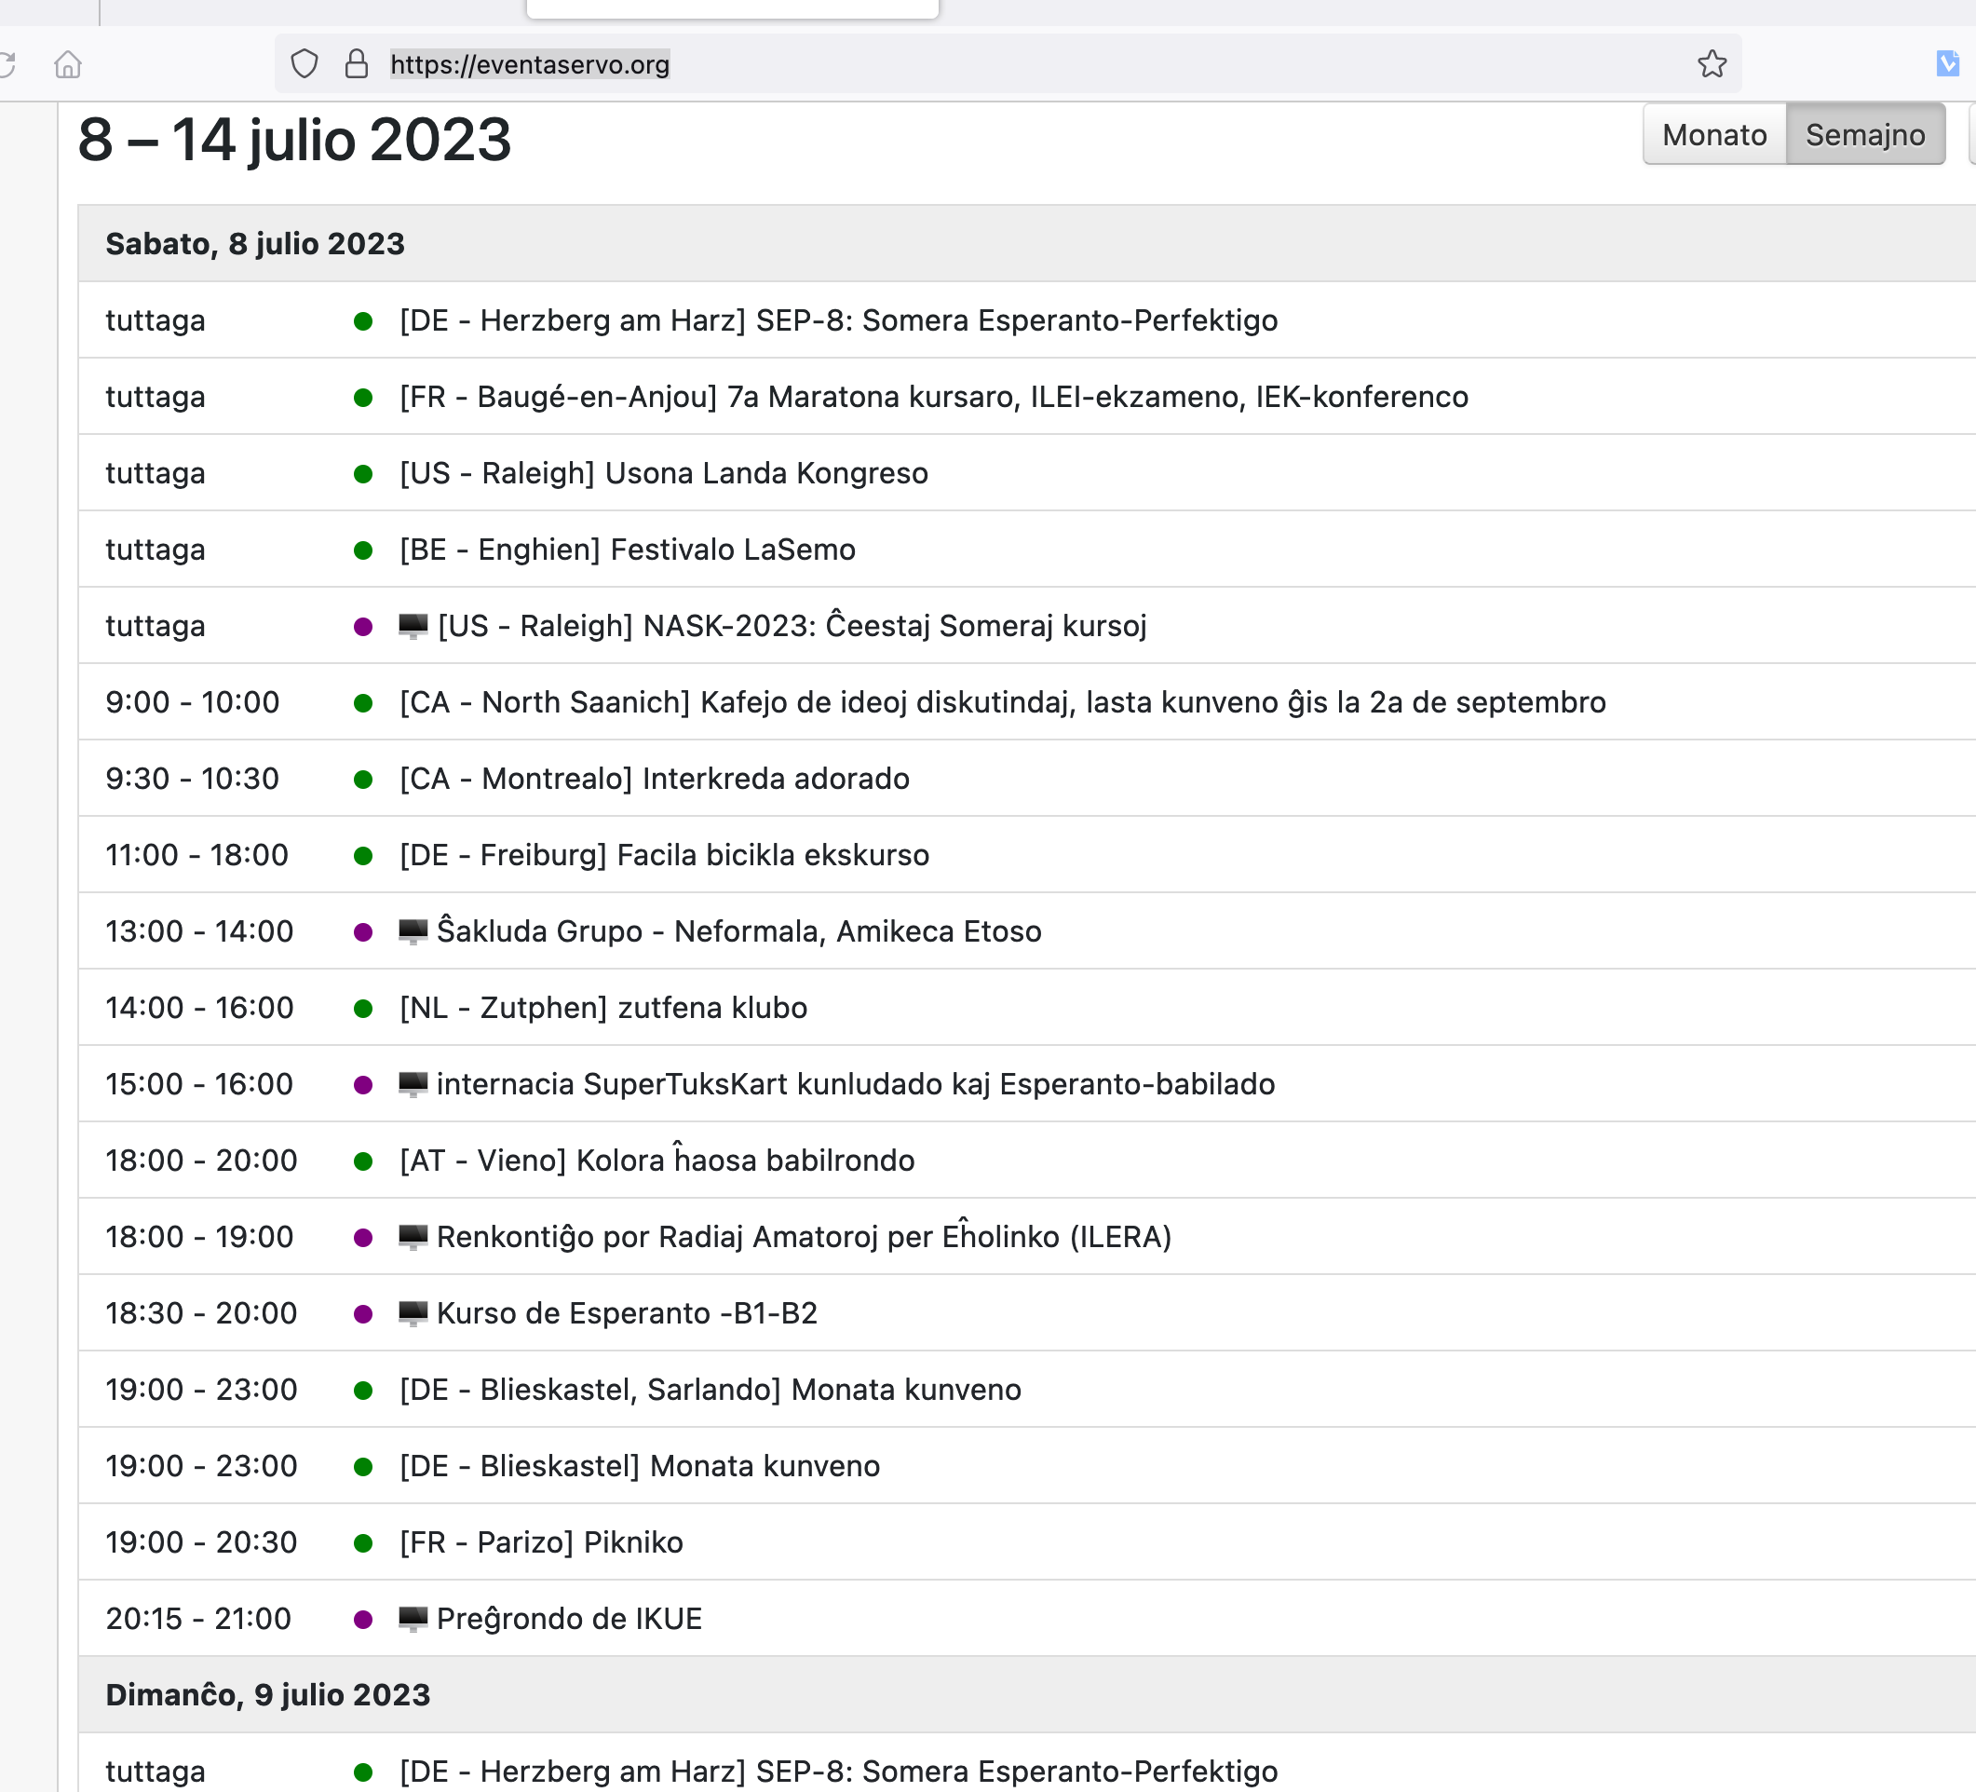Click online monitor icon beside Kurso de Esperanto
The image size is (1976, 1792).
[413, 1313]
